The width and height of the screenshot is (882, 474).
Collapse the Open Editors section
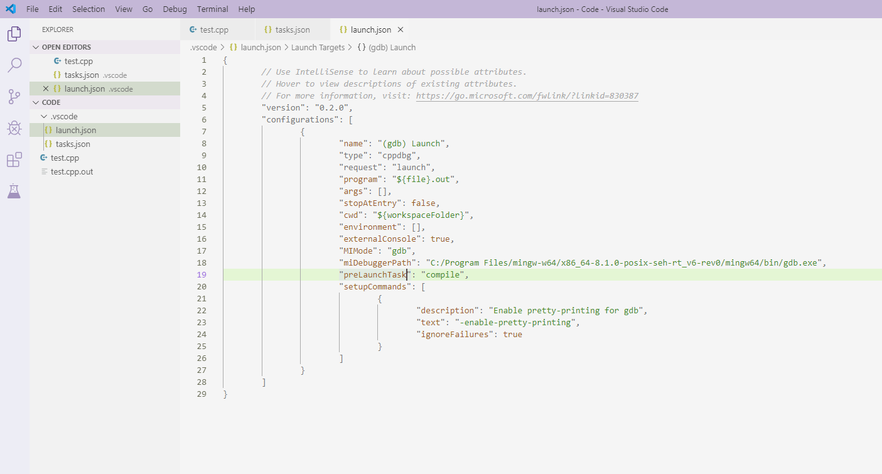(x=105, y=47)
